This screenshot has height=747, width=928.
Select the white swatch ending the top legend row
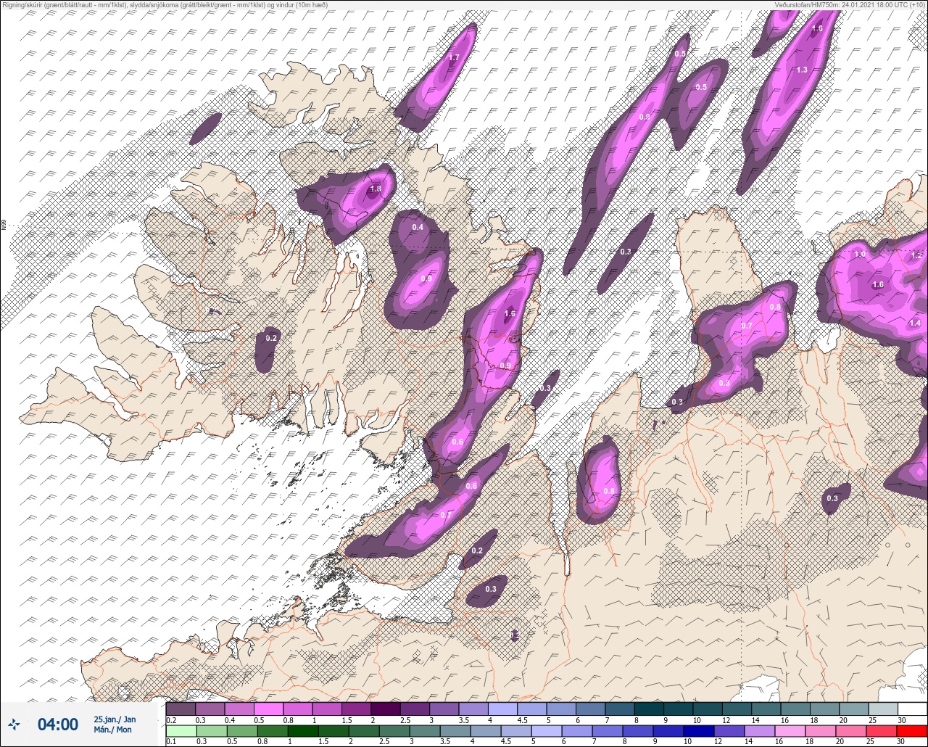click(x=911, y=709)
